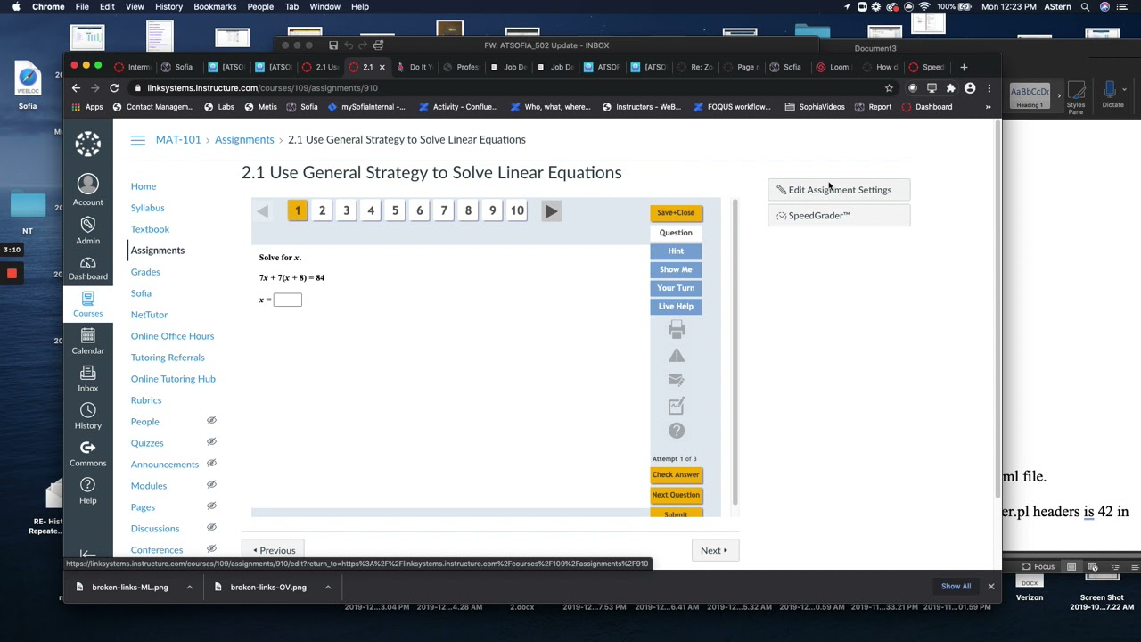Click the Next Question button

676,495
